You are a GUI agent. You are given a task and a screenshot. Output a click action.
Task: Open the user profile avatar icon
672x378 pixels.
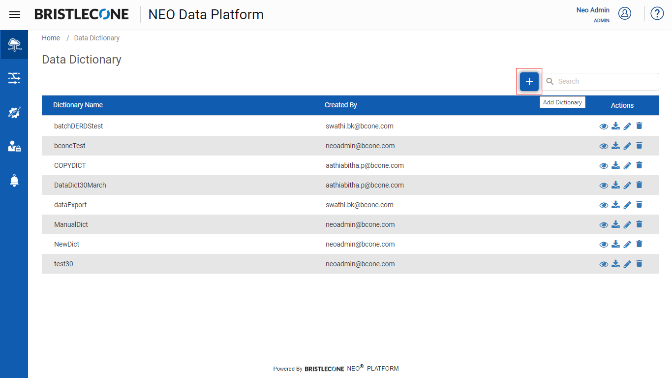[x=625, y=13]
